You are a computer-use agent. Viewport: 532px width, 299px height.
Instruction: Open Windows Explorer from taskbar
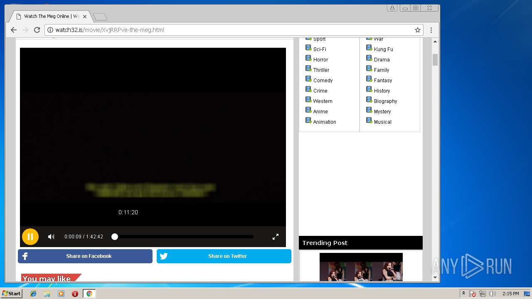(x=47, y=294)
